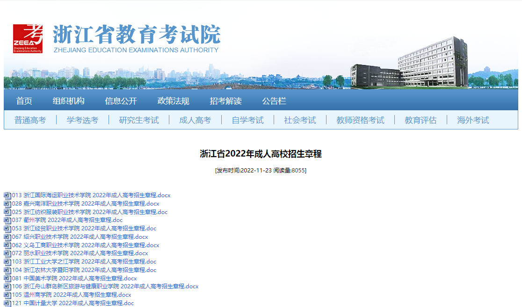
Task: Download 025 浙江纺织服装职业技术学院 章程.doc
Action: click(x=90, y=212)
